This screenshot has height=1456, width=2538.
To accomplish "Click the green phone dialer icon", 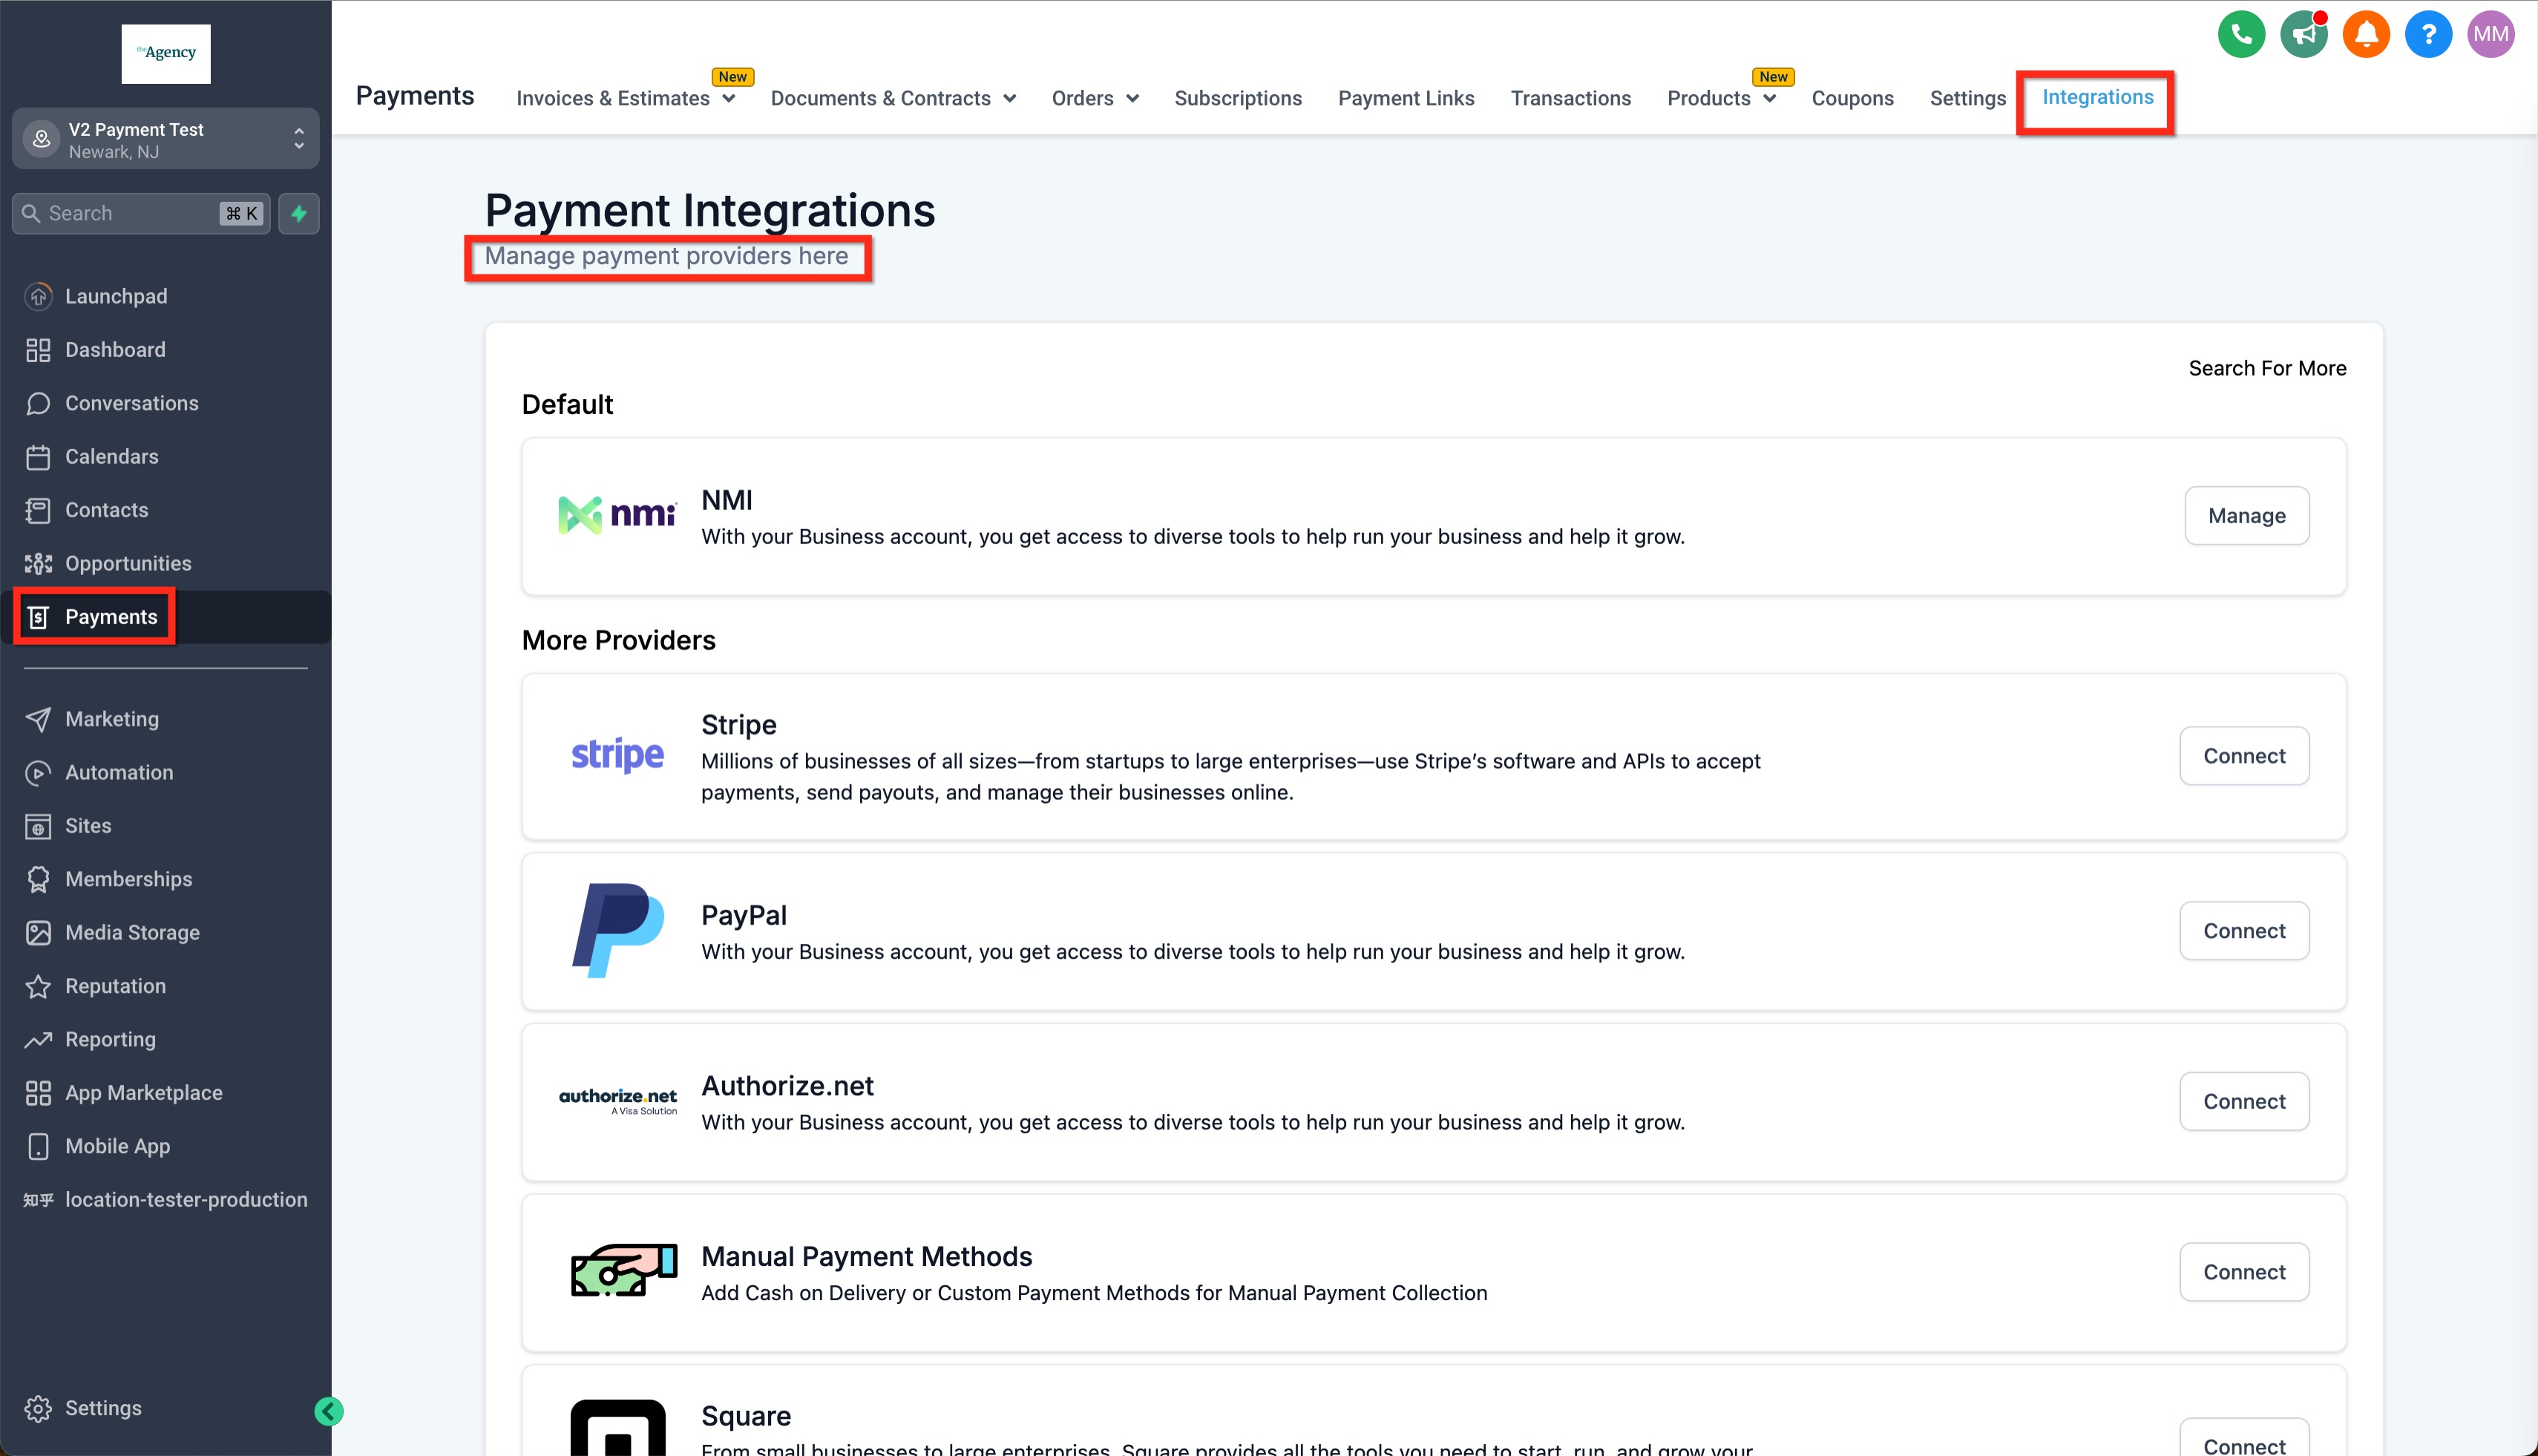I will [2241, 35].
